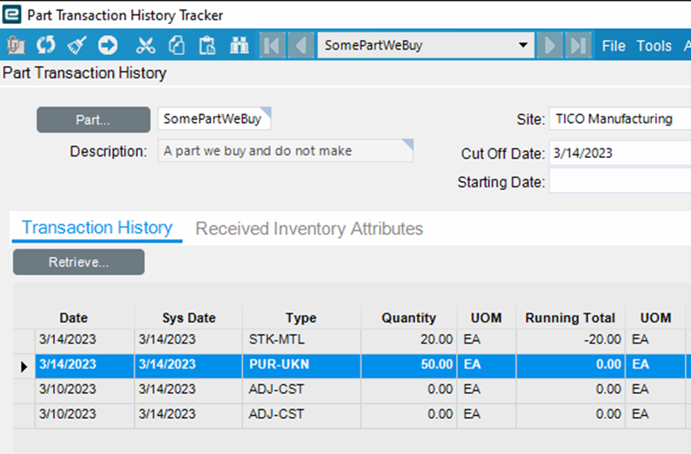Click the Part... button

click(94, 120)
